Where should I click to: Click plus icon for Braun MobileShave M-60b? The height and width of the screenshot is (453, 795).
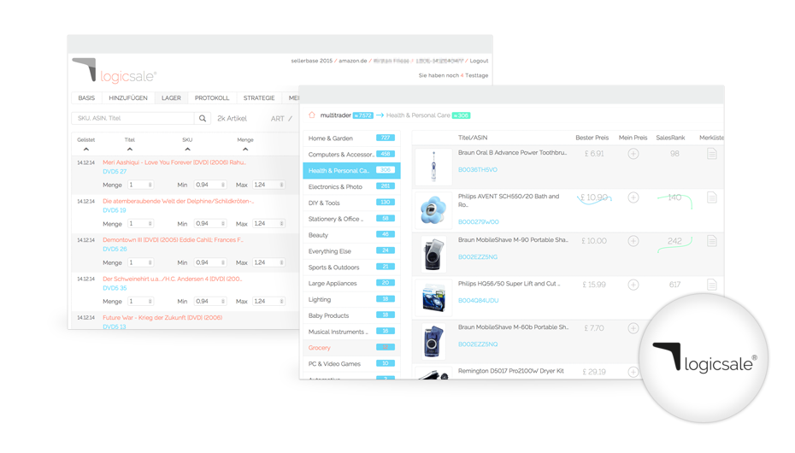pos(633,328)
